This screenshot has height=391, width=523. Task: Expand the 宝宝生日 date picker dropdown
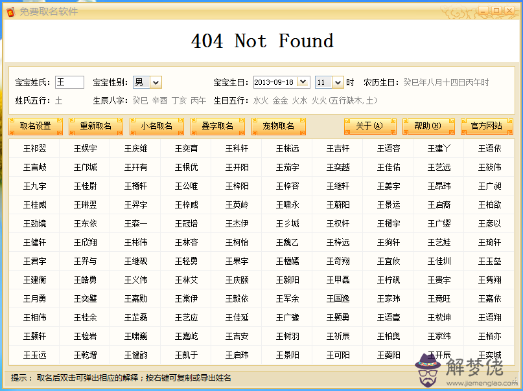tap(303, 82)
